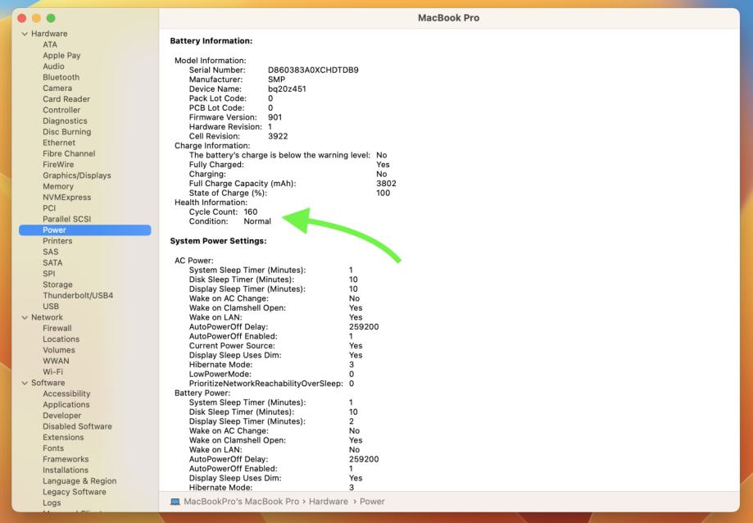Open Bluetooth hardware info
The width and height of the screenshot is (753, 523).
point(61,77)
